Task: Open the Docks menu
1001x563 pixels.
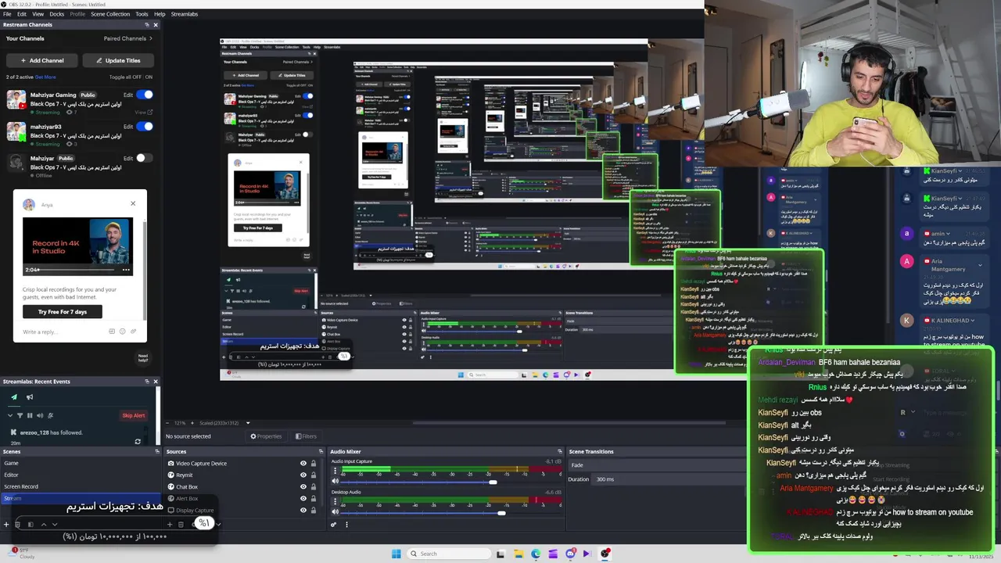Action: [x=57, y=14]
